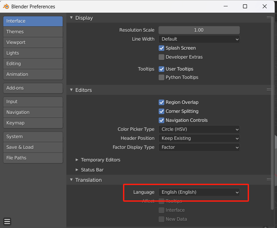
Task: Select the Interface preferences tab
Action: click(33, 21)
